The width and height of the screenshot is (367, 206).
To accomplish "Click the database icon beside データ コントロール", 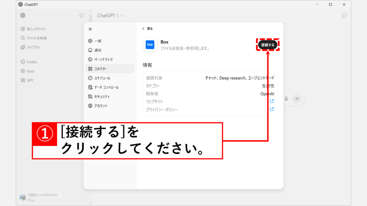I will tap(90, 87).
